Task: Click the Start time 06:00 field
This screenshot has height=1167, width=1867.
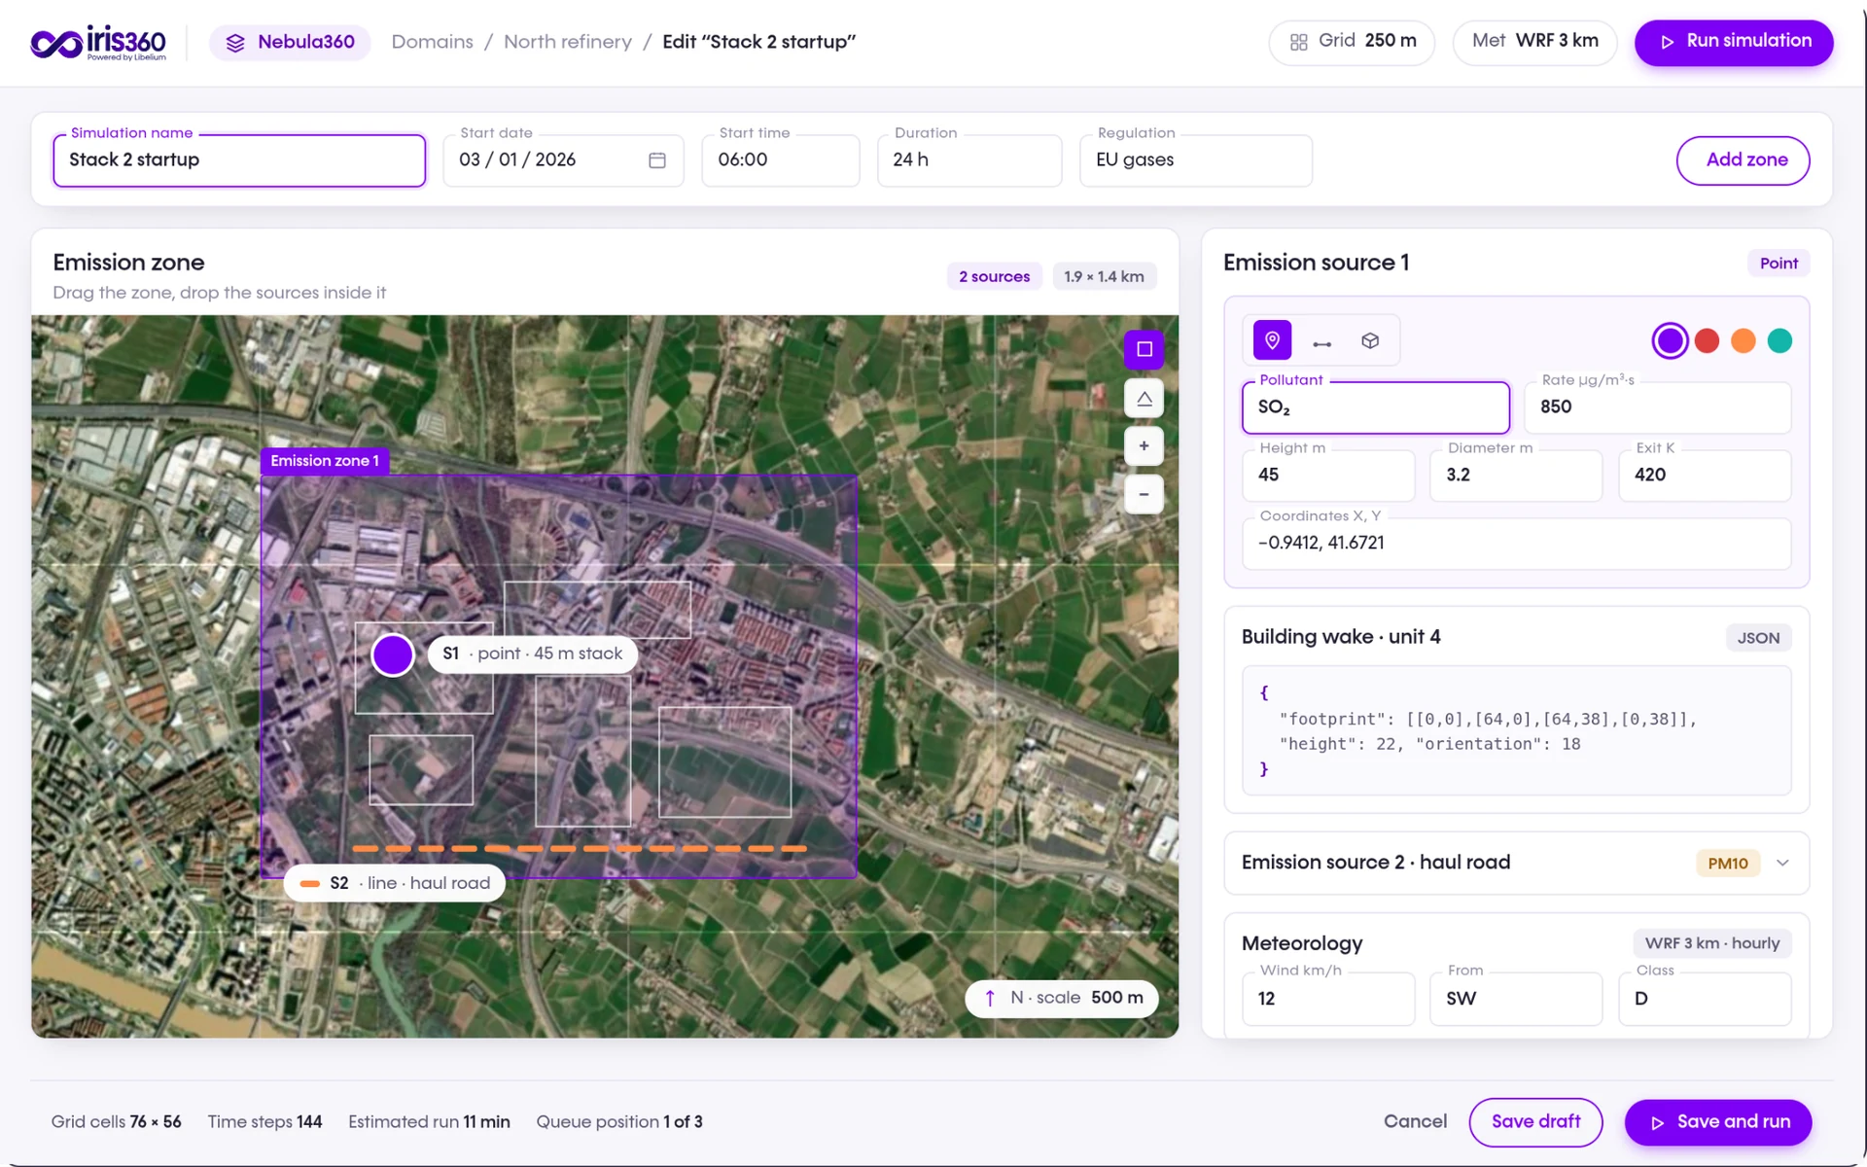Action: (780, 160)
